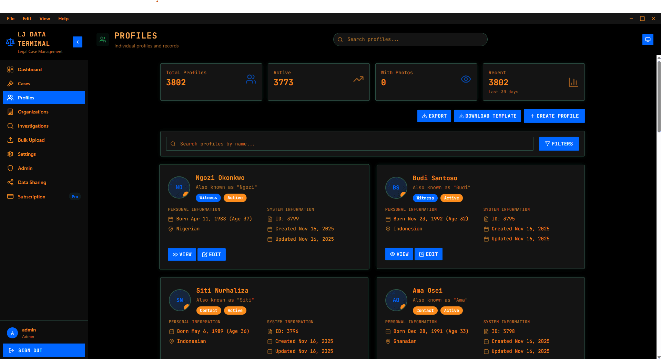Create a new profile
661x359 pixels.
coord(554,116)
